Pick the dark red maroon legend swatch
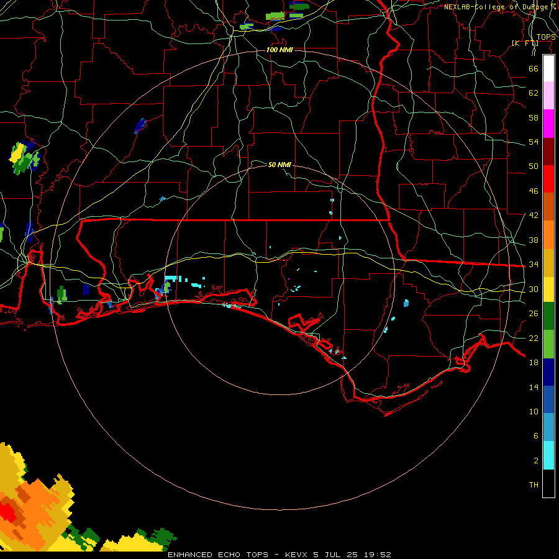The image size is (559, 559). point(548,151)
